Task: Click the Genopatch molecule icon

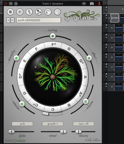Action: pyautogui.click(x=39, y=12)
